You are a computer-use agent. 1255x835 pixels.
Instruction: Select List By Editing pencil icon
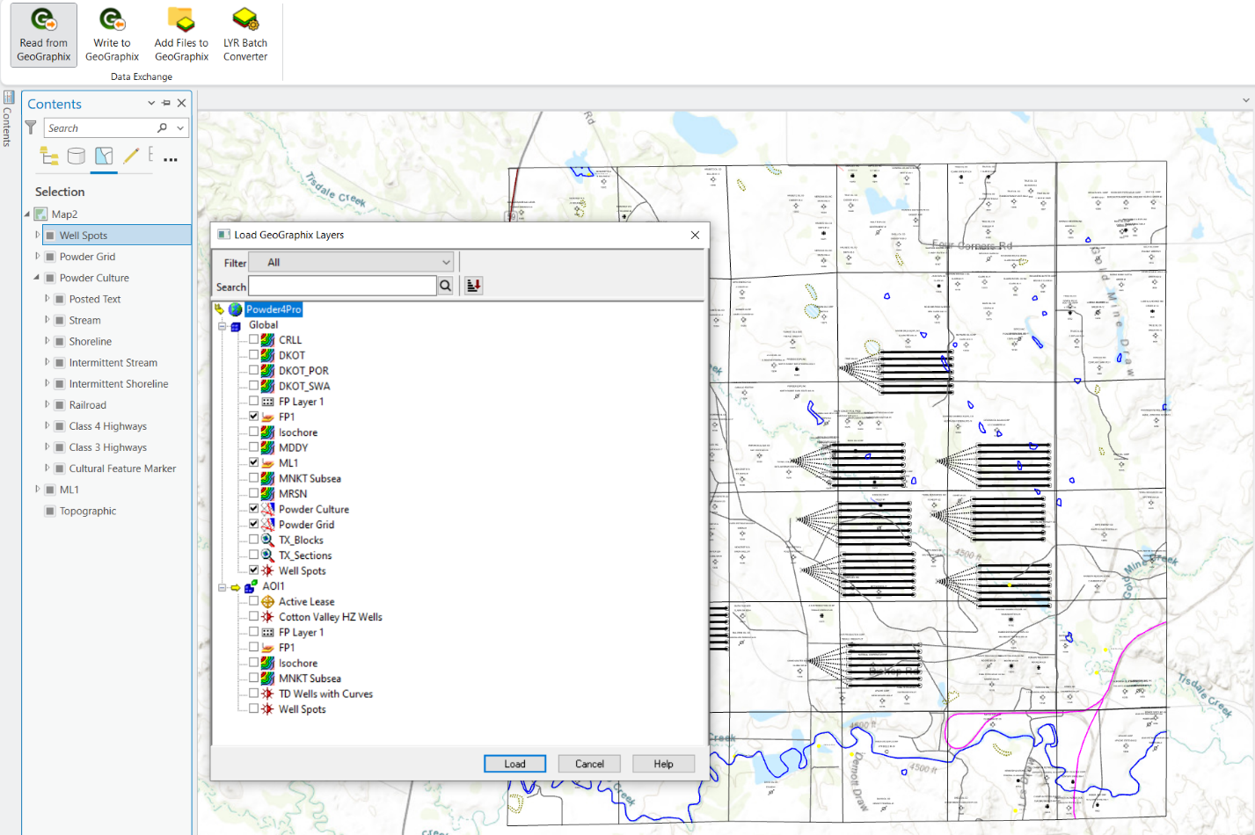(x=131, y=156)
